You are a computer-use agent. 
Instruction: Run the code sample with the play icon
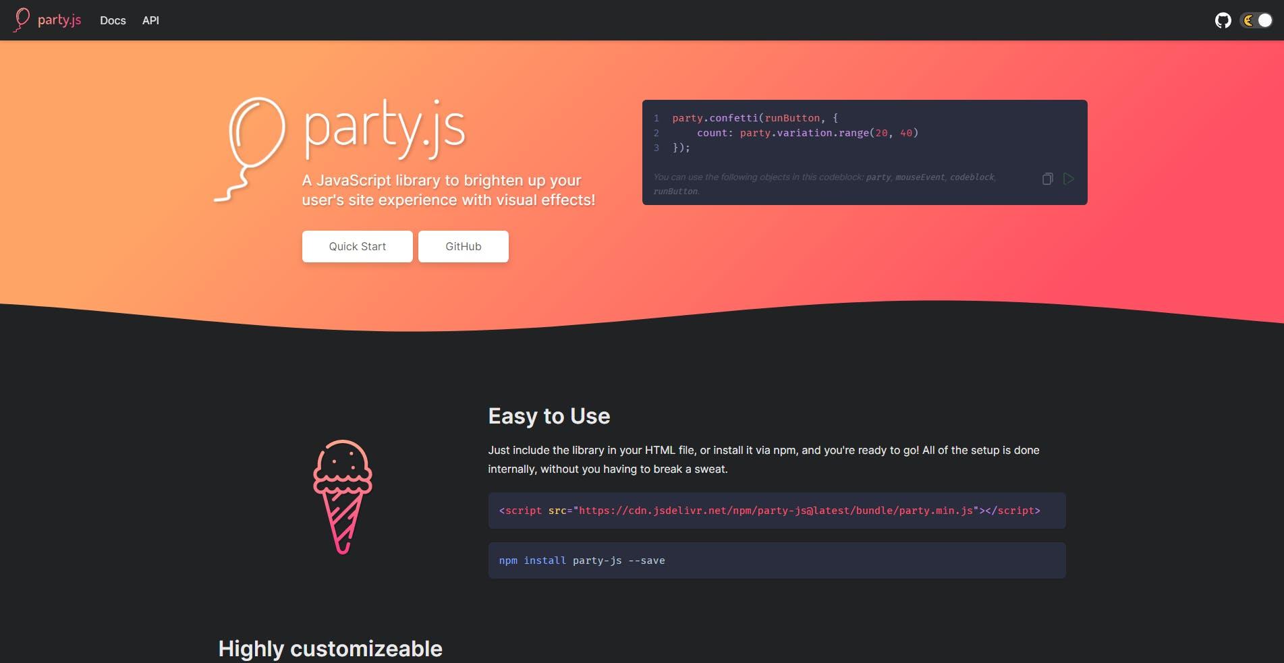point(1068,178)
